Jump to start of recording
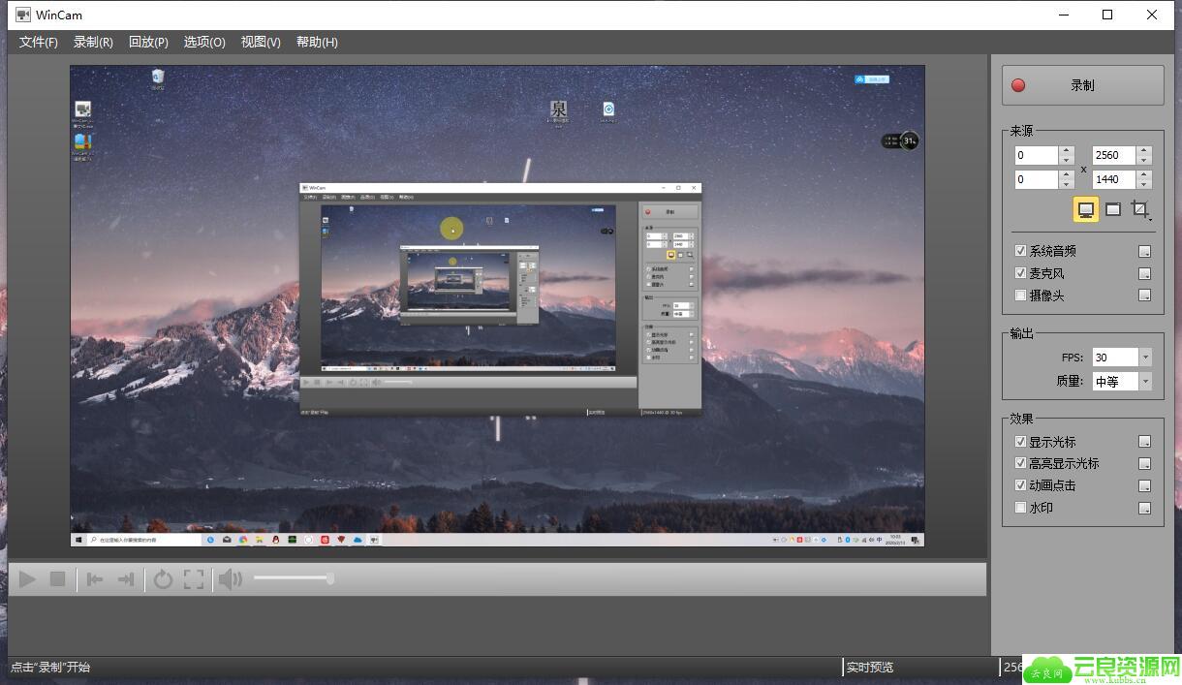The image size is (1182, 685). [94, 579]
